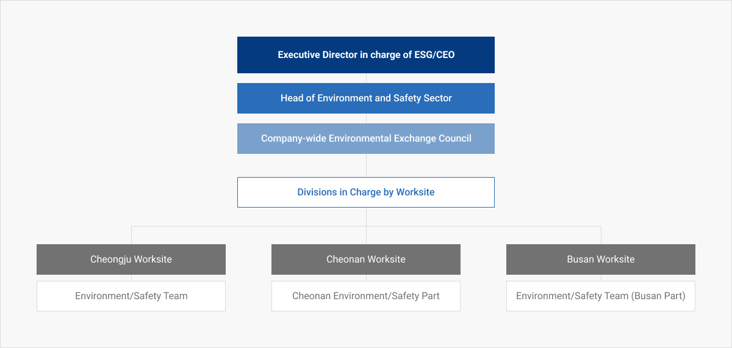Click connector line between CEO and Head boxes
732x348 pixels.
click(x=366, y=78)
